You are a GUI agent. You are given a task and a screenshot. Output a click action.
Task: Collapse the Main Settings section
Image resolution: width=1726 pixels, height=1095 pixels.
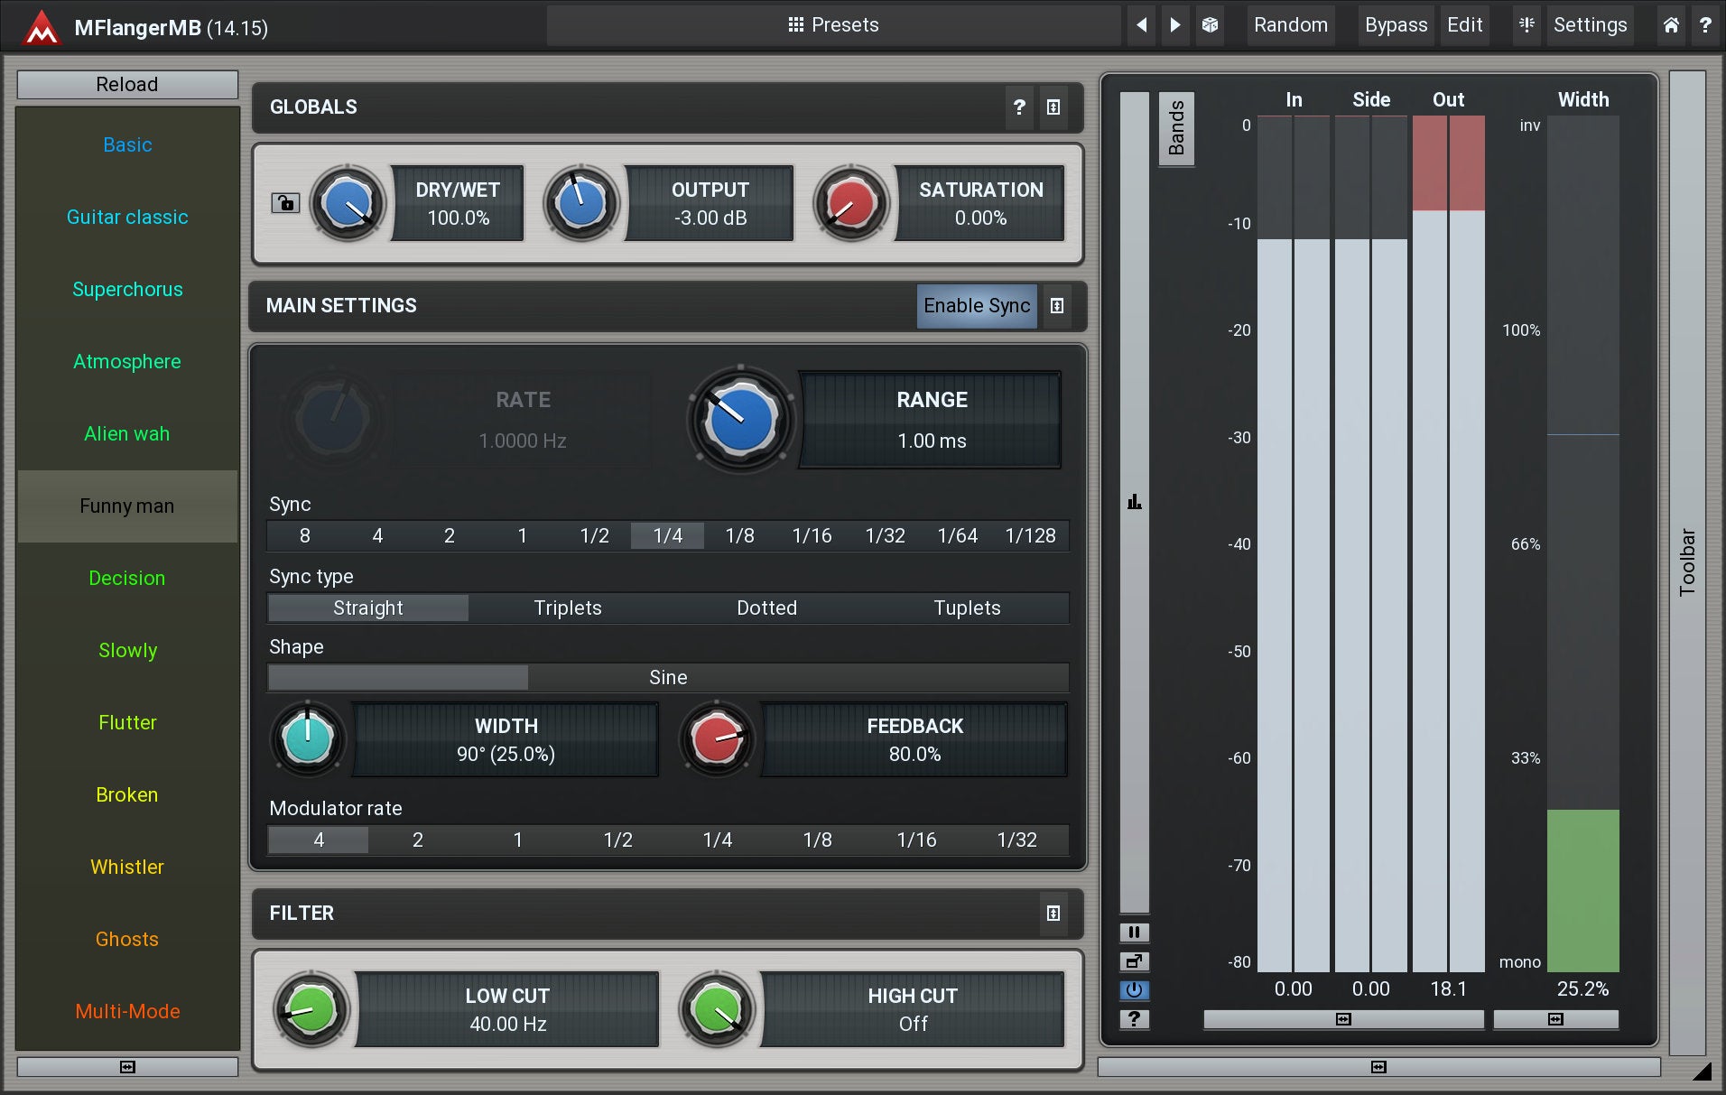point(1056,306)
